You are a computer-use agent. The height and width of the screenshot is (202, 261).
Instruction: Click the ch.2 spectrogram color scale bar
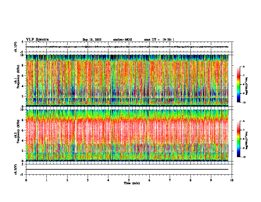(x=238, y=139)
